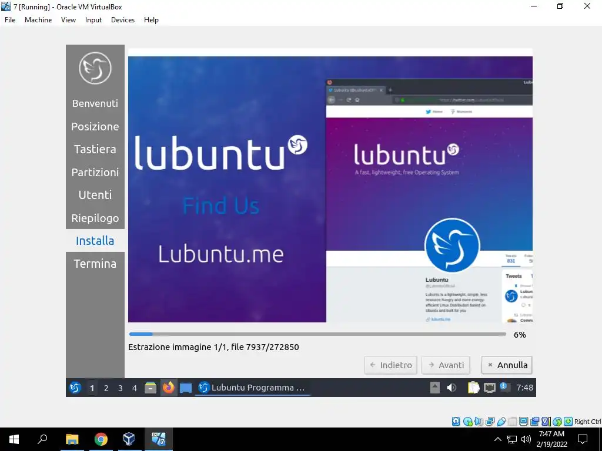Click the VirtualBox network indicator icon
Screen dimensions: 602x451
490,422
